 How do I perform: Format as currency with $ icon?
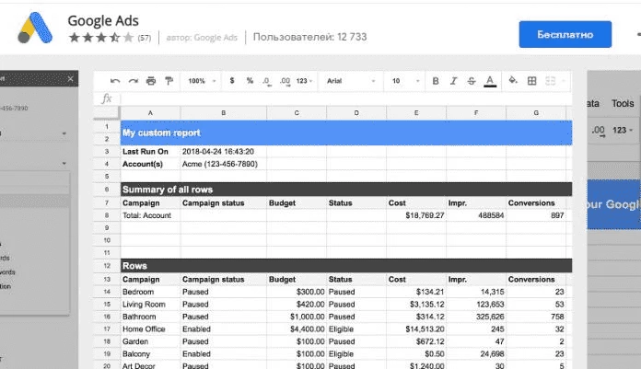232,80
